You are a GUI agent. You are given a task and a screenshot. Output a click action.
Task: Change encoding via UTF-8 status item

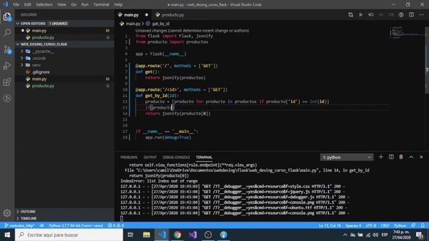tap(371, 226)
